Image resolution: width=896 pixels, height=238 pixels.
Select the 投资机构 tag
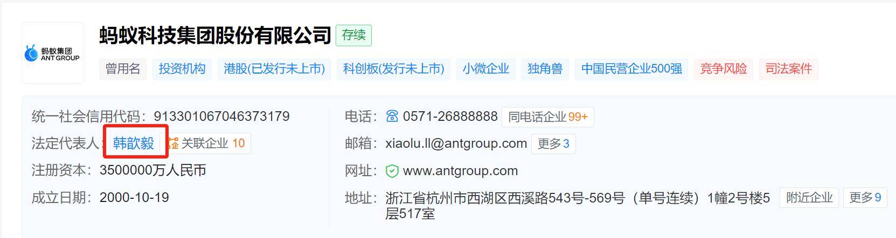(x=182, y=69)
